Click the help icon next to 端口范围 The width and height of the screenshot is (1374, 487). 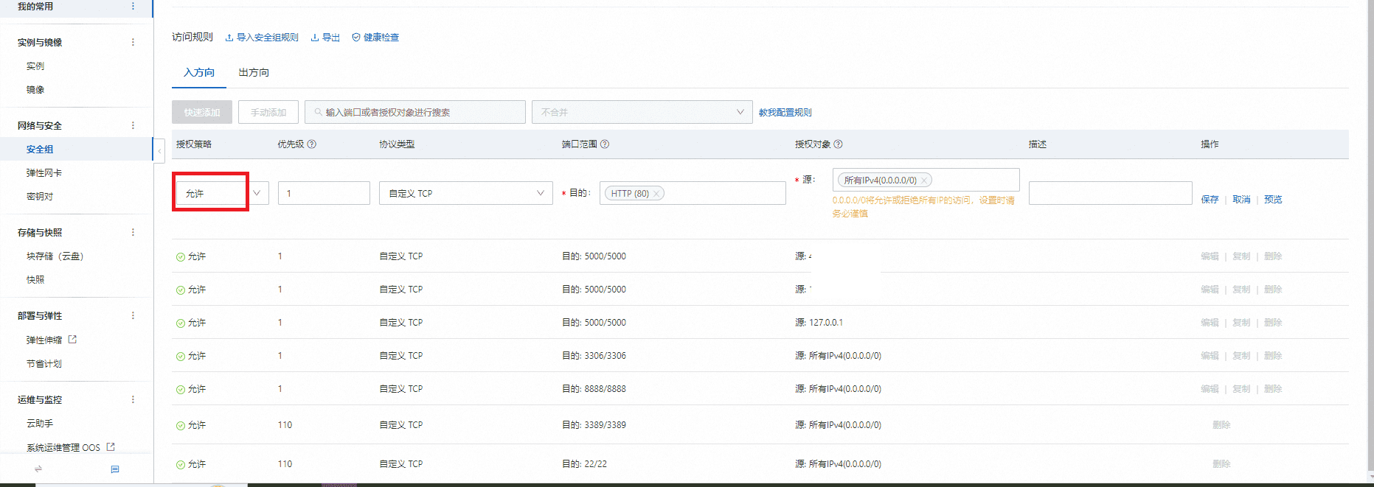tap(605, 144)
